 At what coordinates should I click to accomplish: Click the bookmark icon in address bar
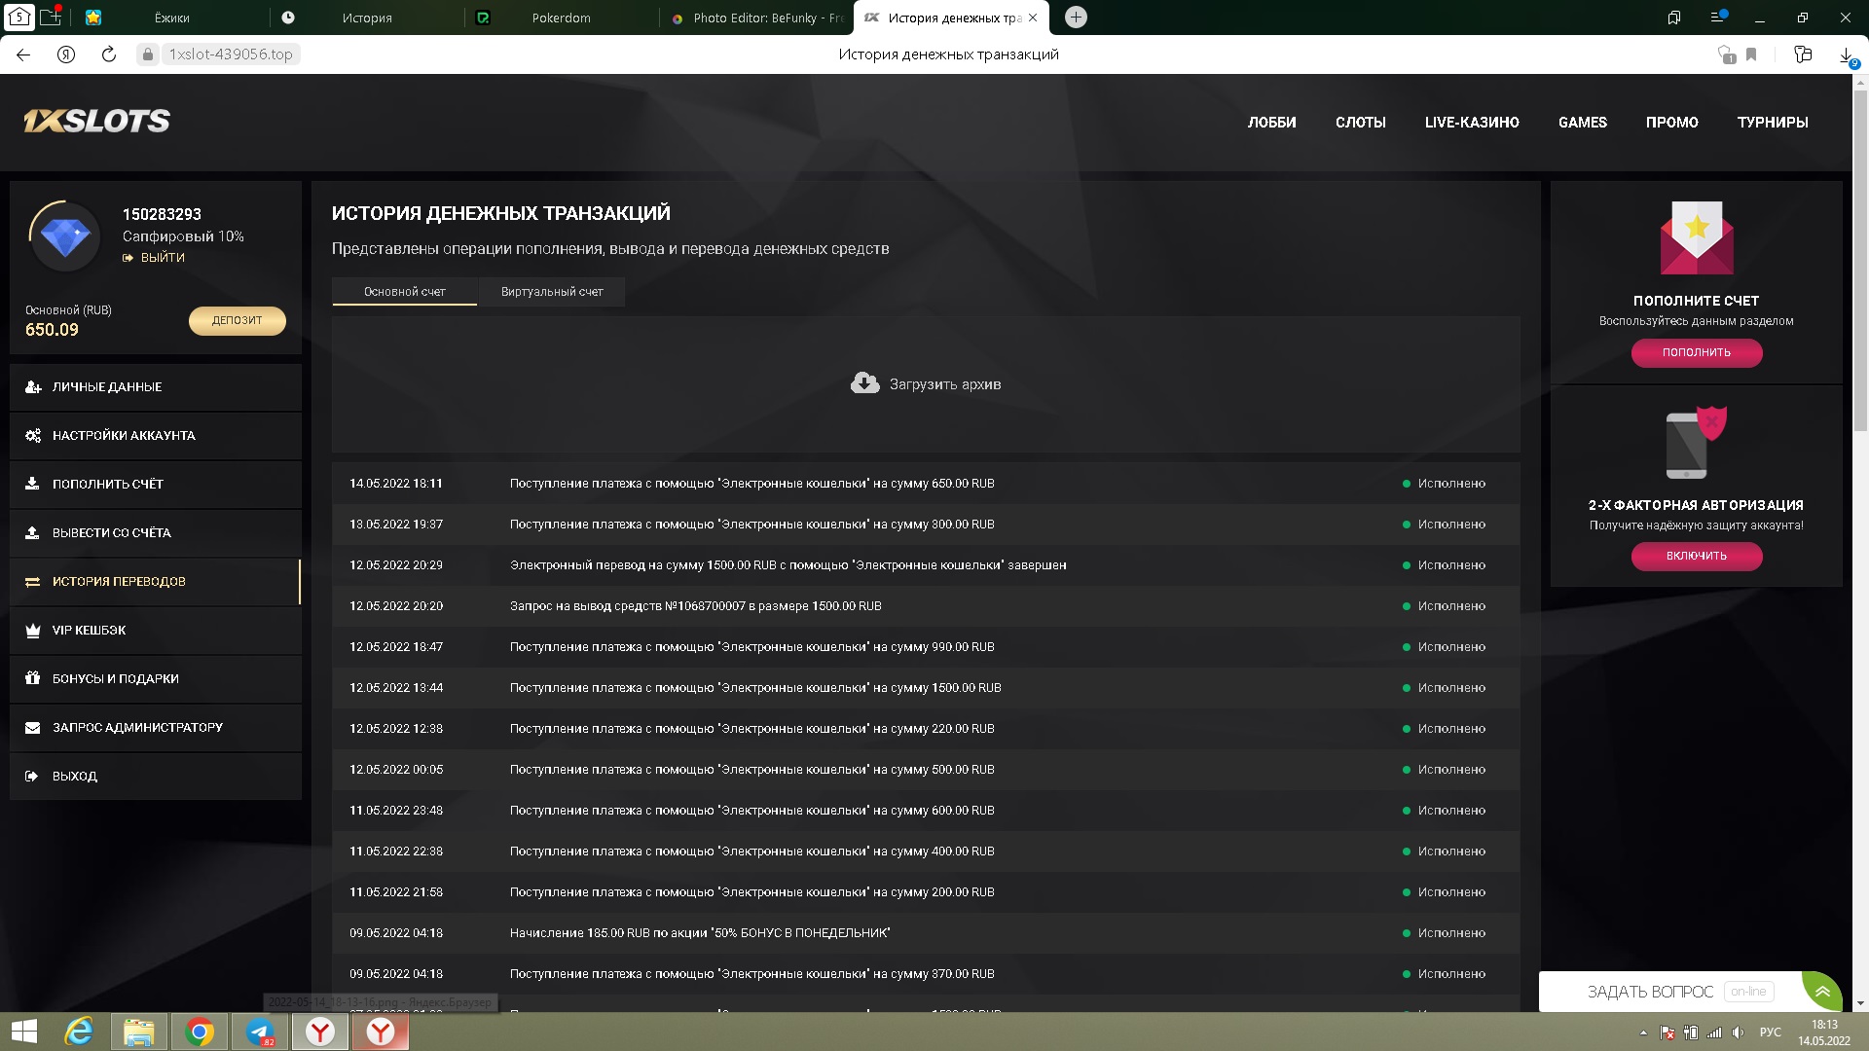1751,54
